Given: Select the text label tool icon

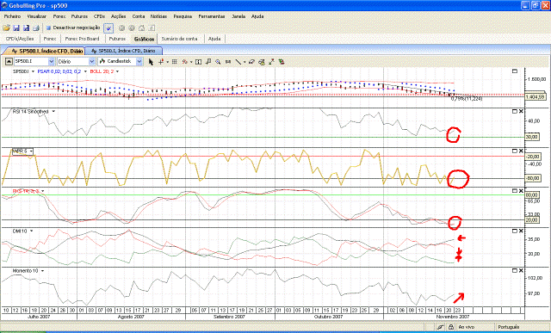Looking at the screenshot, I should [198, 62].
